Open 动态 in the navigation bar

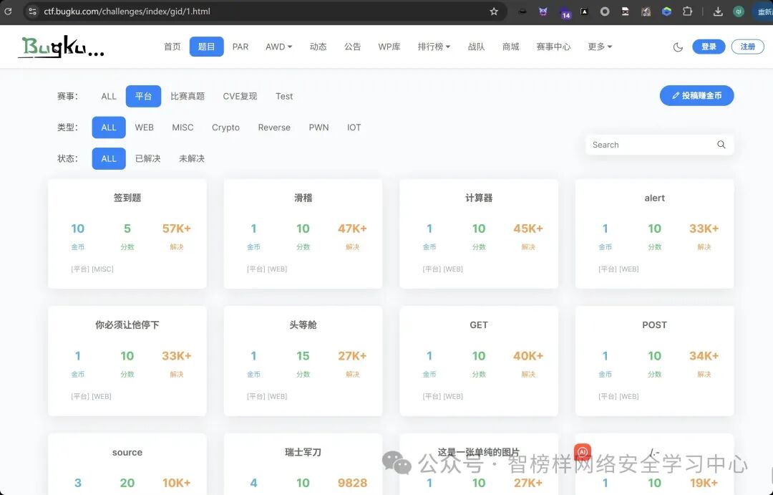318,47
